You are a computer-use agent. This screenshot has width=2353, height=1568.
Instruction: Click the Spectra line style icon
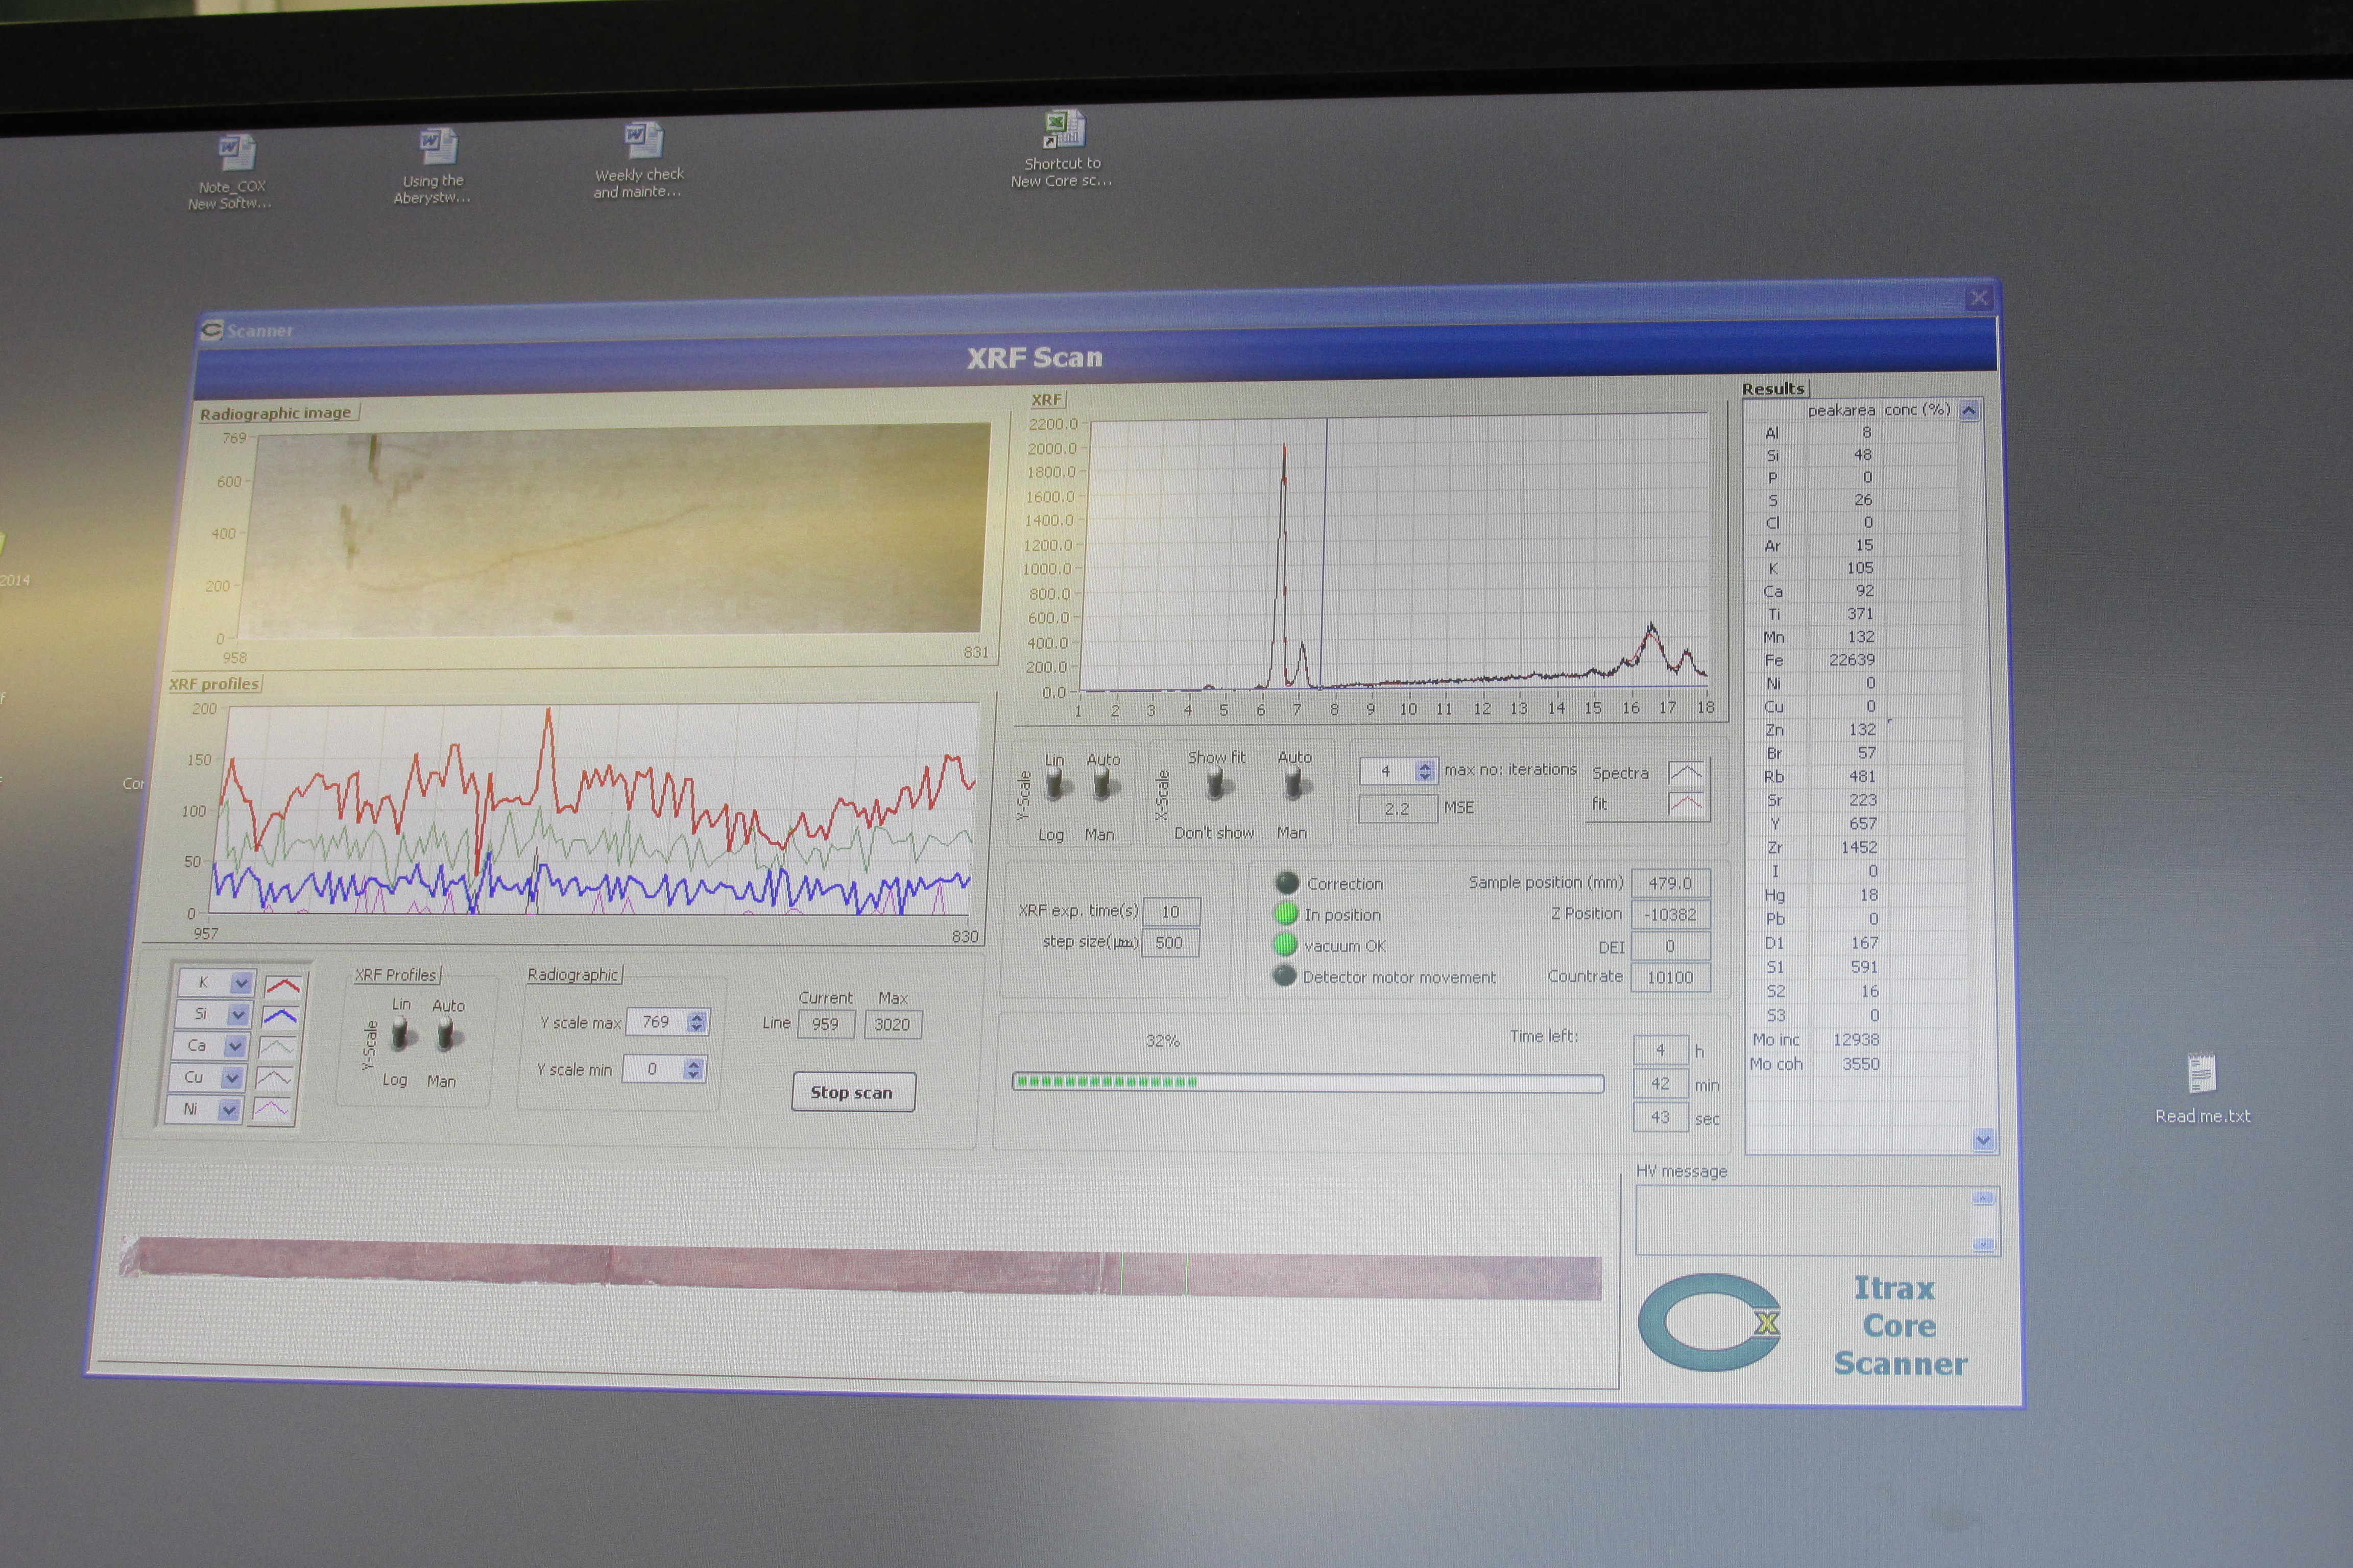click(1685, 773)
